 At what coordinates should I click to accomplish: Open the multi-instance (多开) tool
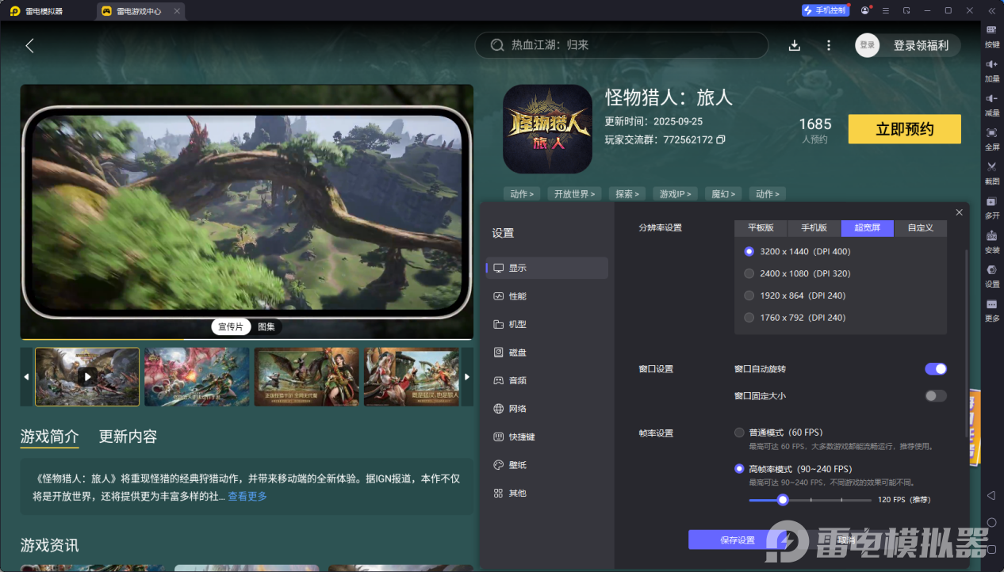pyautogui.click(x=991, y=202)
